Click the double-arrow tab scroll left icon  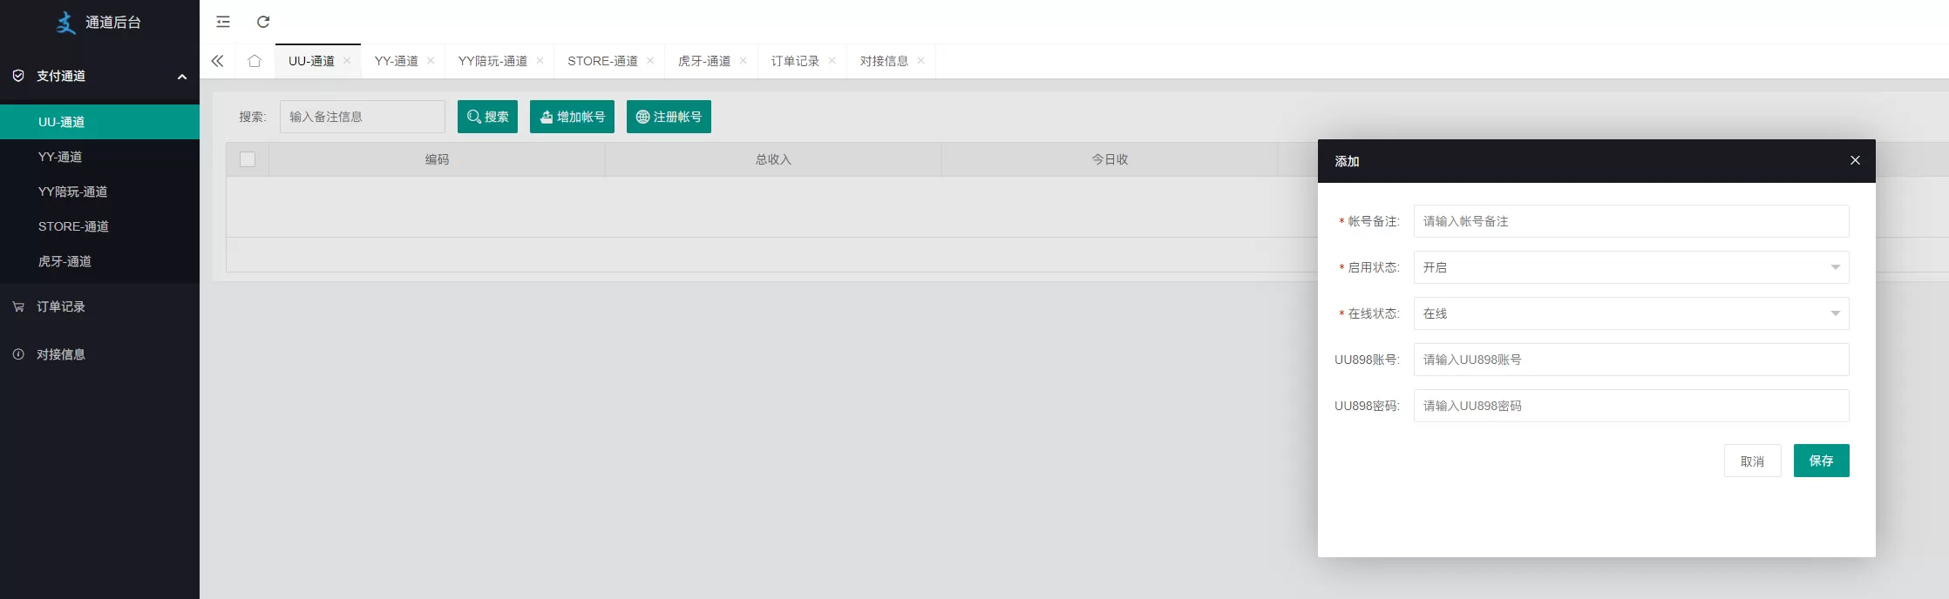coord(217,61)
